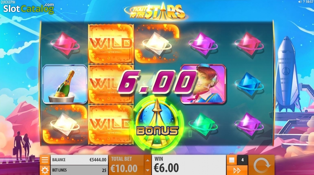This screenshot has height=175, width=314.
Task: Click the champagne bottle symbol
Action: (x=65, y=84)
